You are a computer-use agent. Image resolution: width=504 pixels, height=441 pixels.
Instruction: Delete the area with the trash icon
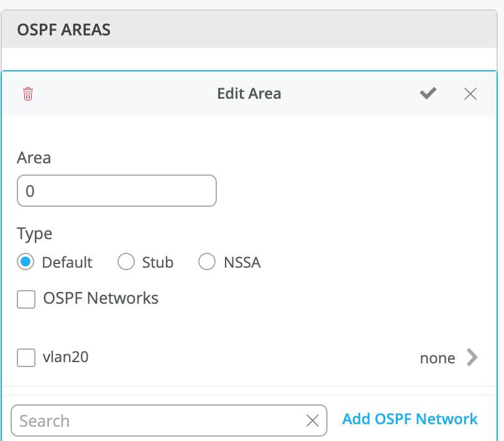[28, 94]
